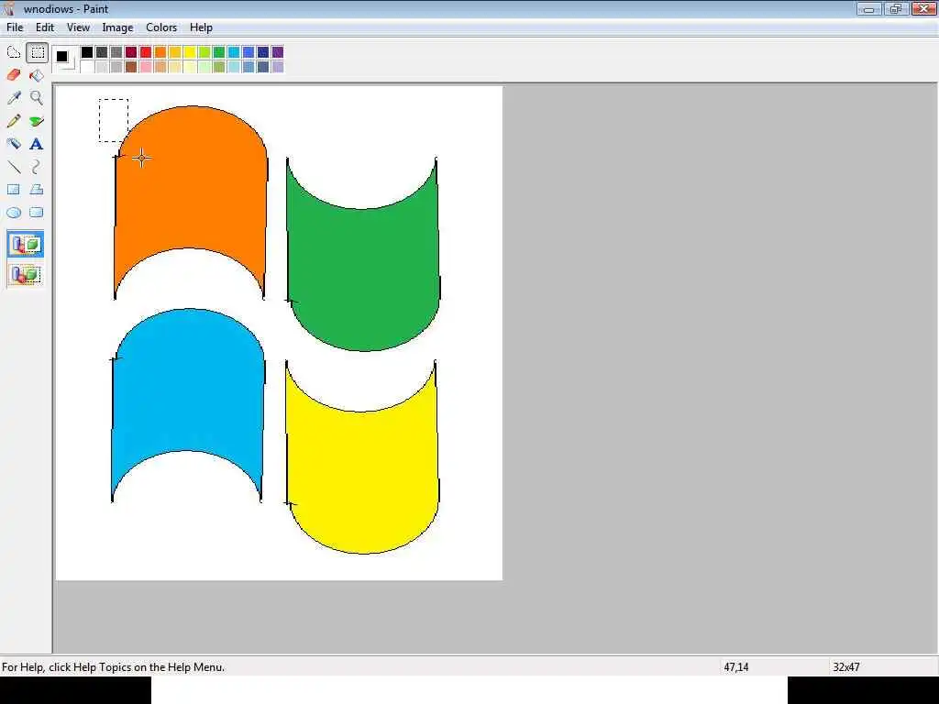Pick the lavender palette color
This screenshot has width=939, height=704.
[278, 66]
